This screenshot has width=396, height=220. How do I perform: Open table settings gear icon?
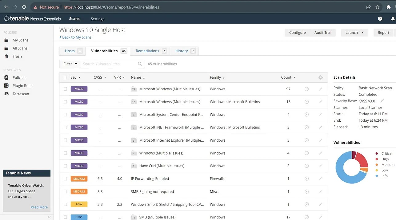[x=321, y=77]
